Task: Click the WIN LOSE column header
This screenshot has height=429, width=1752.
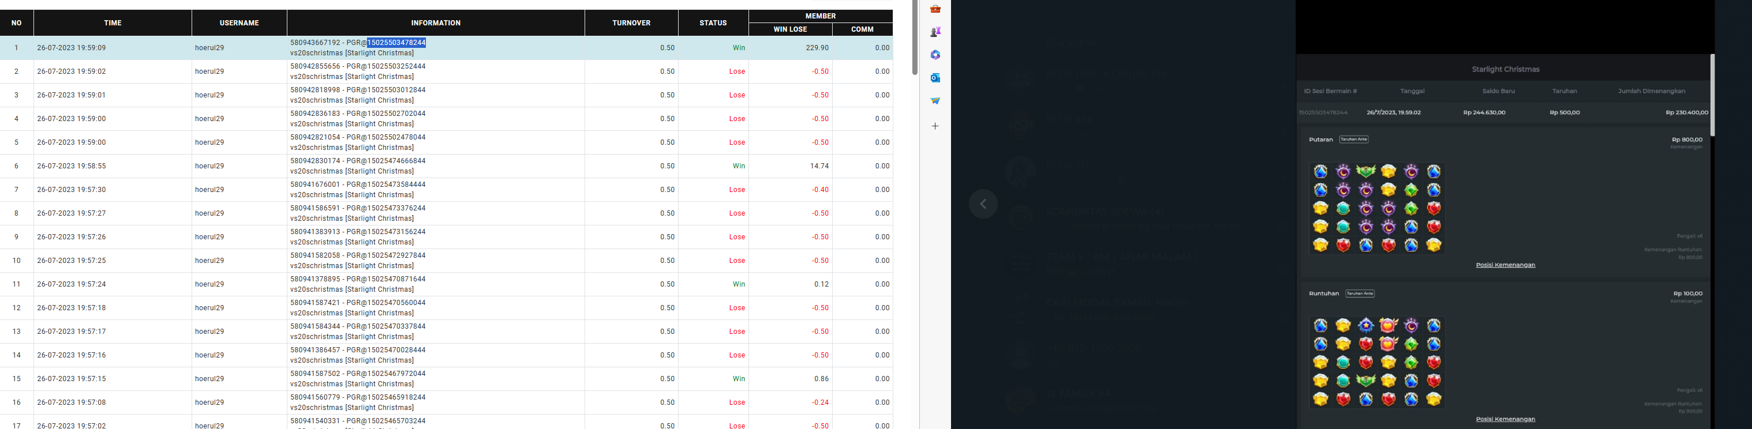Action: point(791,29)
